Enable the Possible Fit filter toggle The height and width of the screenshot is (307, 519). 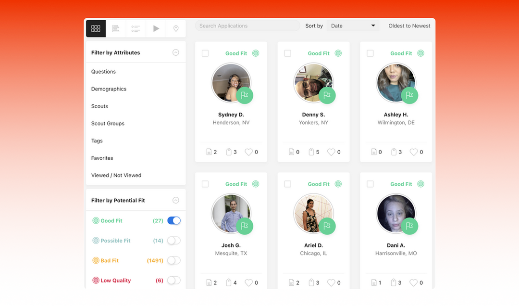point(173,240)
